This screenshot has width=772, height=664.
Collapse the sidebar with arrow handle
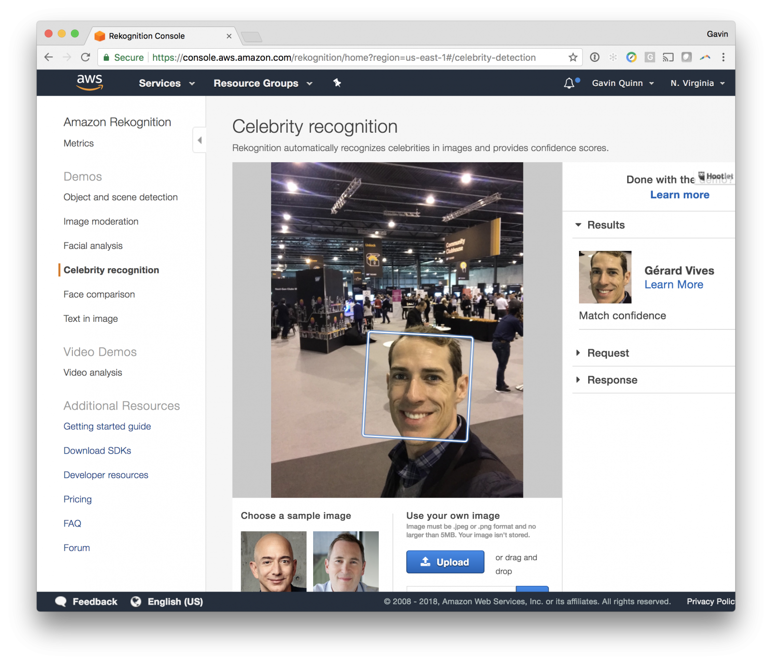click(x=199, y=140)
